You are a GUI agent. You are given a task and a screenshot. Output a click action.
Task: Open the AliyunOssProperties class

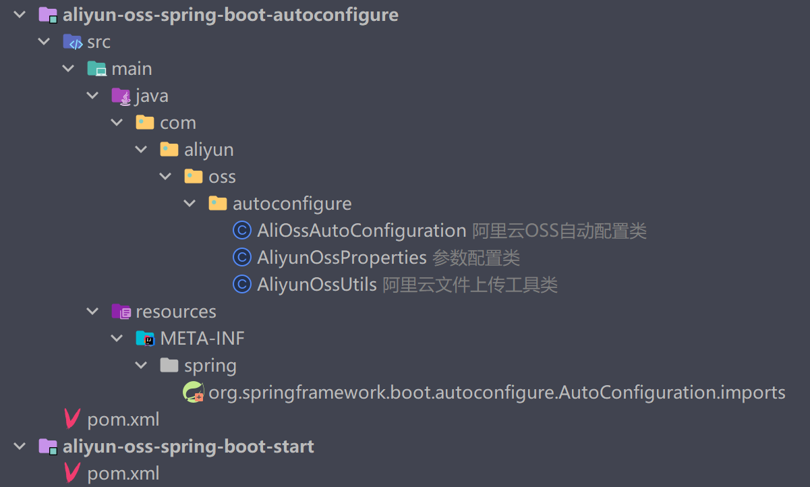coord(342,258)
